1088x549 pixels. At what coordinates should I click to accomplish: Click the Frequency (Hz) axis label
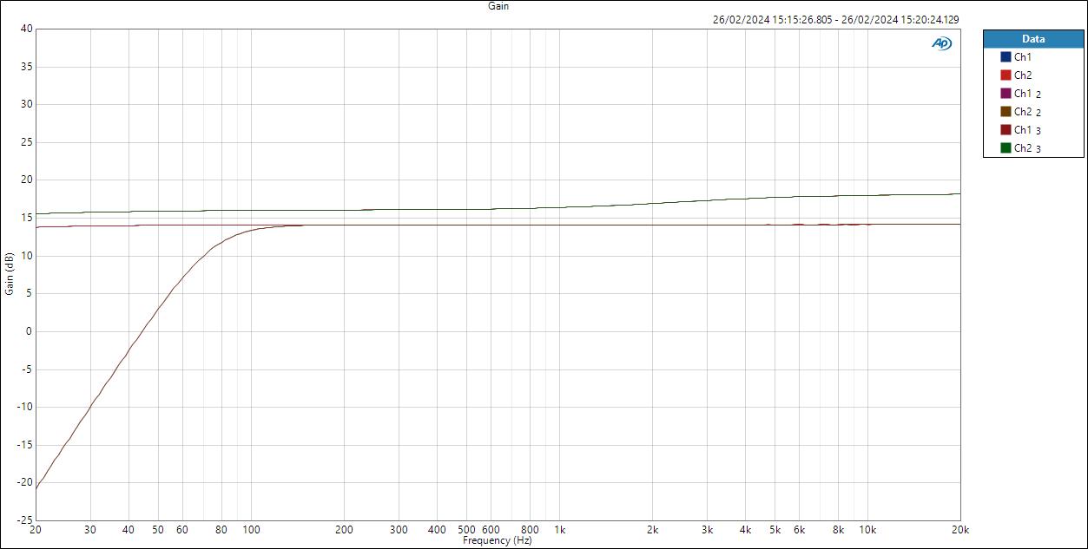point(497,539)
